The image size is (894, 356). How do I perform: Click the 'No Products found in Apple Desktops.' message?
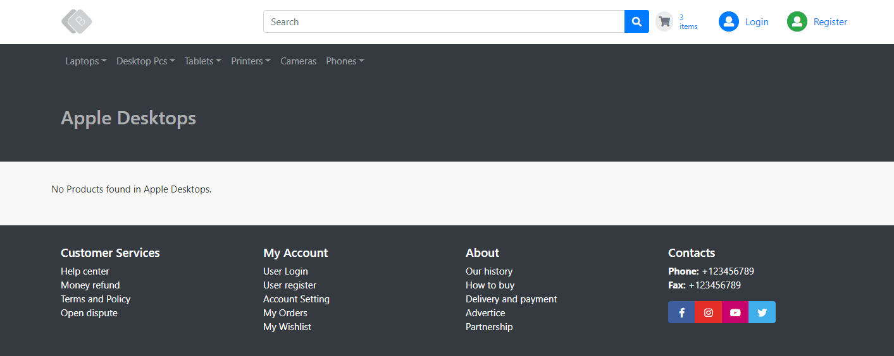point(132,189)
